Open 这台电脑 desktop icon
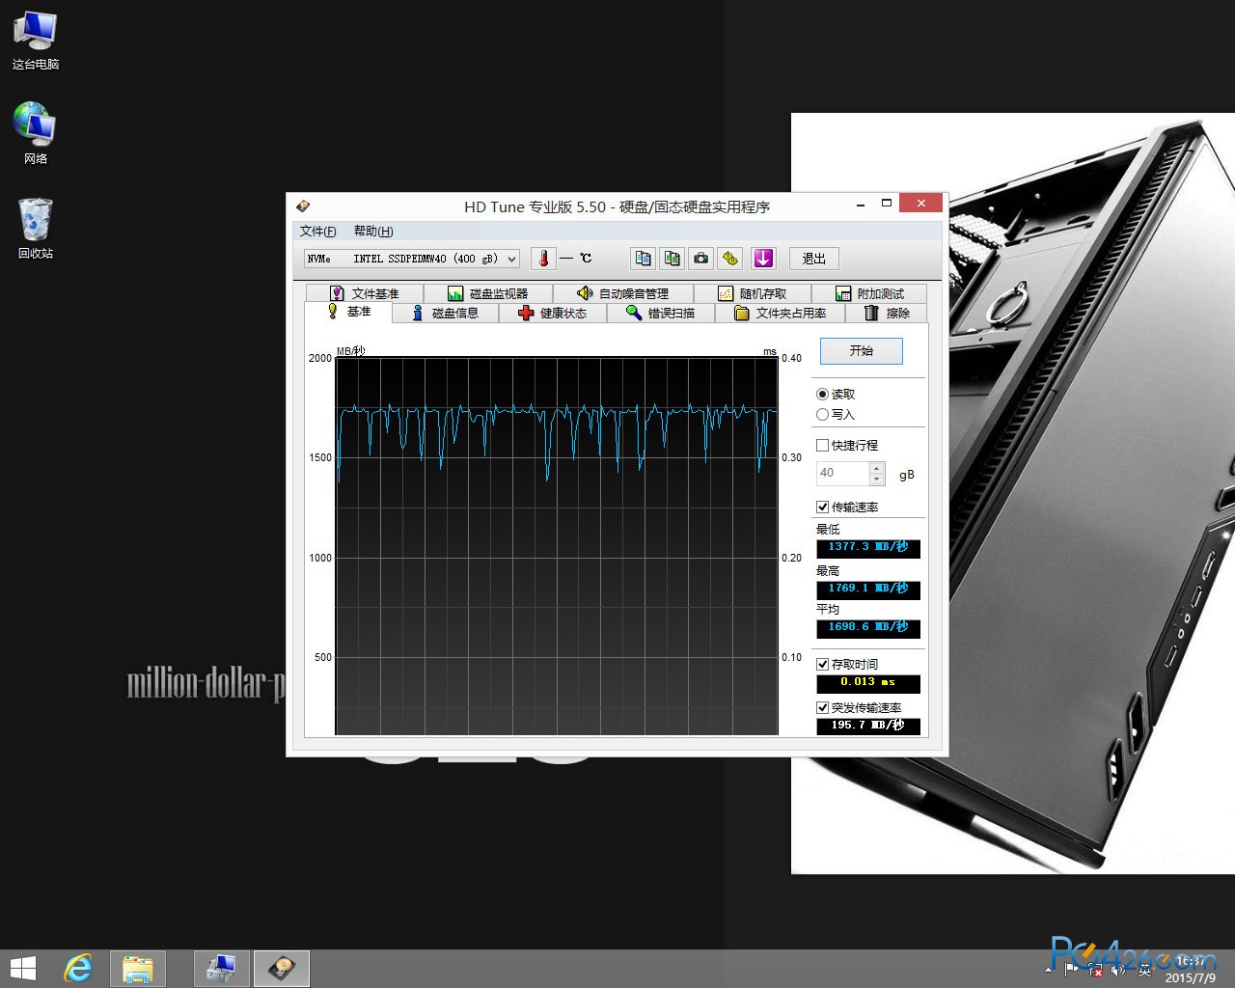The image size is (1235, 988). click(x=36, y=41)
